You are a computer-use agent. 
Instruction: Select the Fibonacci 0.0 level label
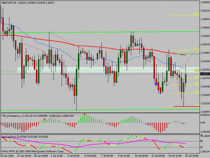(x=197, y=105)
